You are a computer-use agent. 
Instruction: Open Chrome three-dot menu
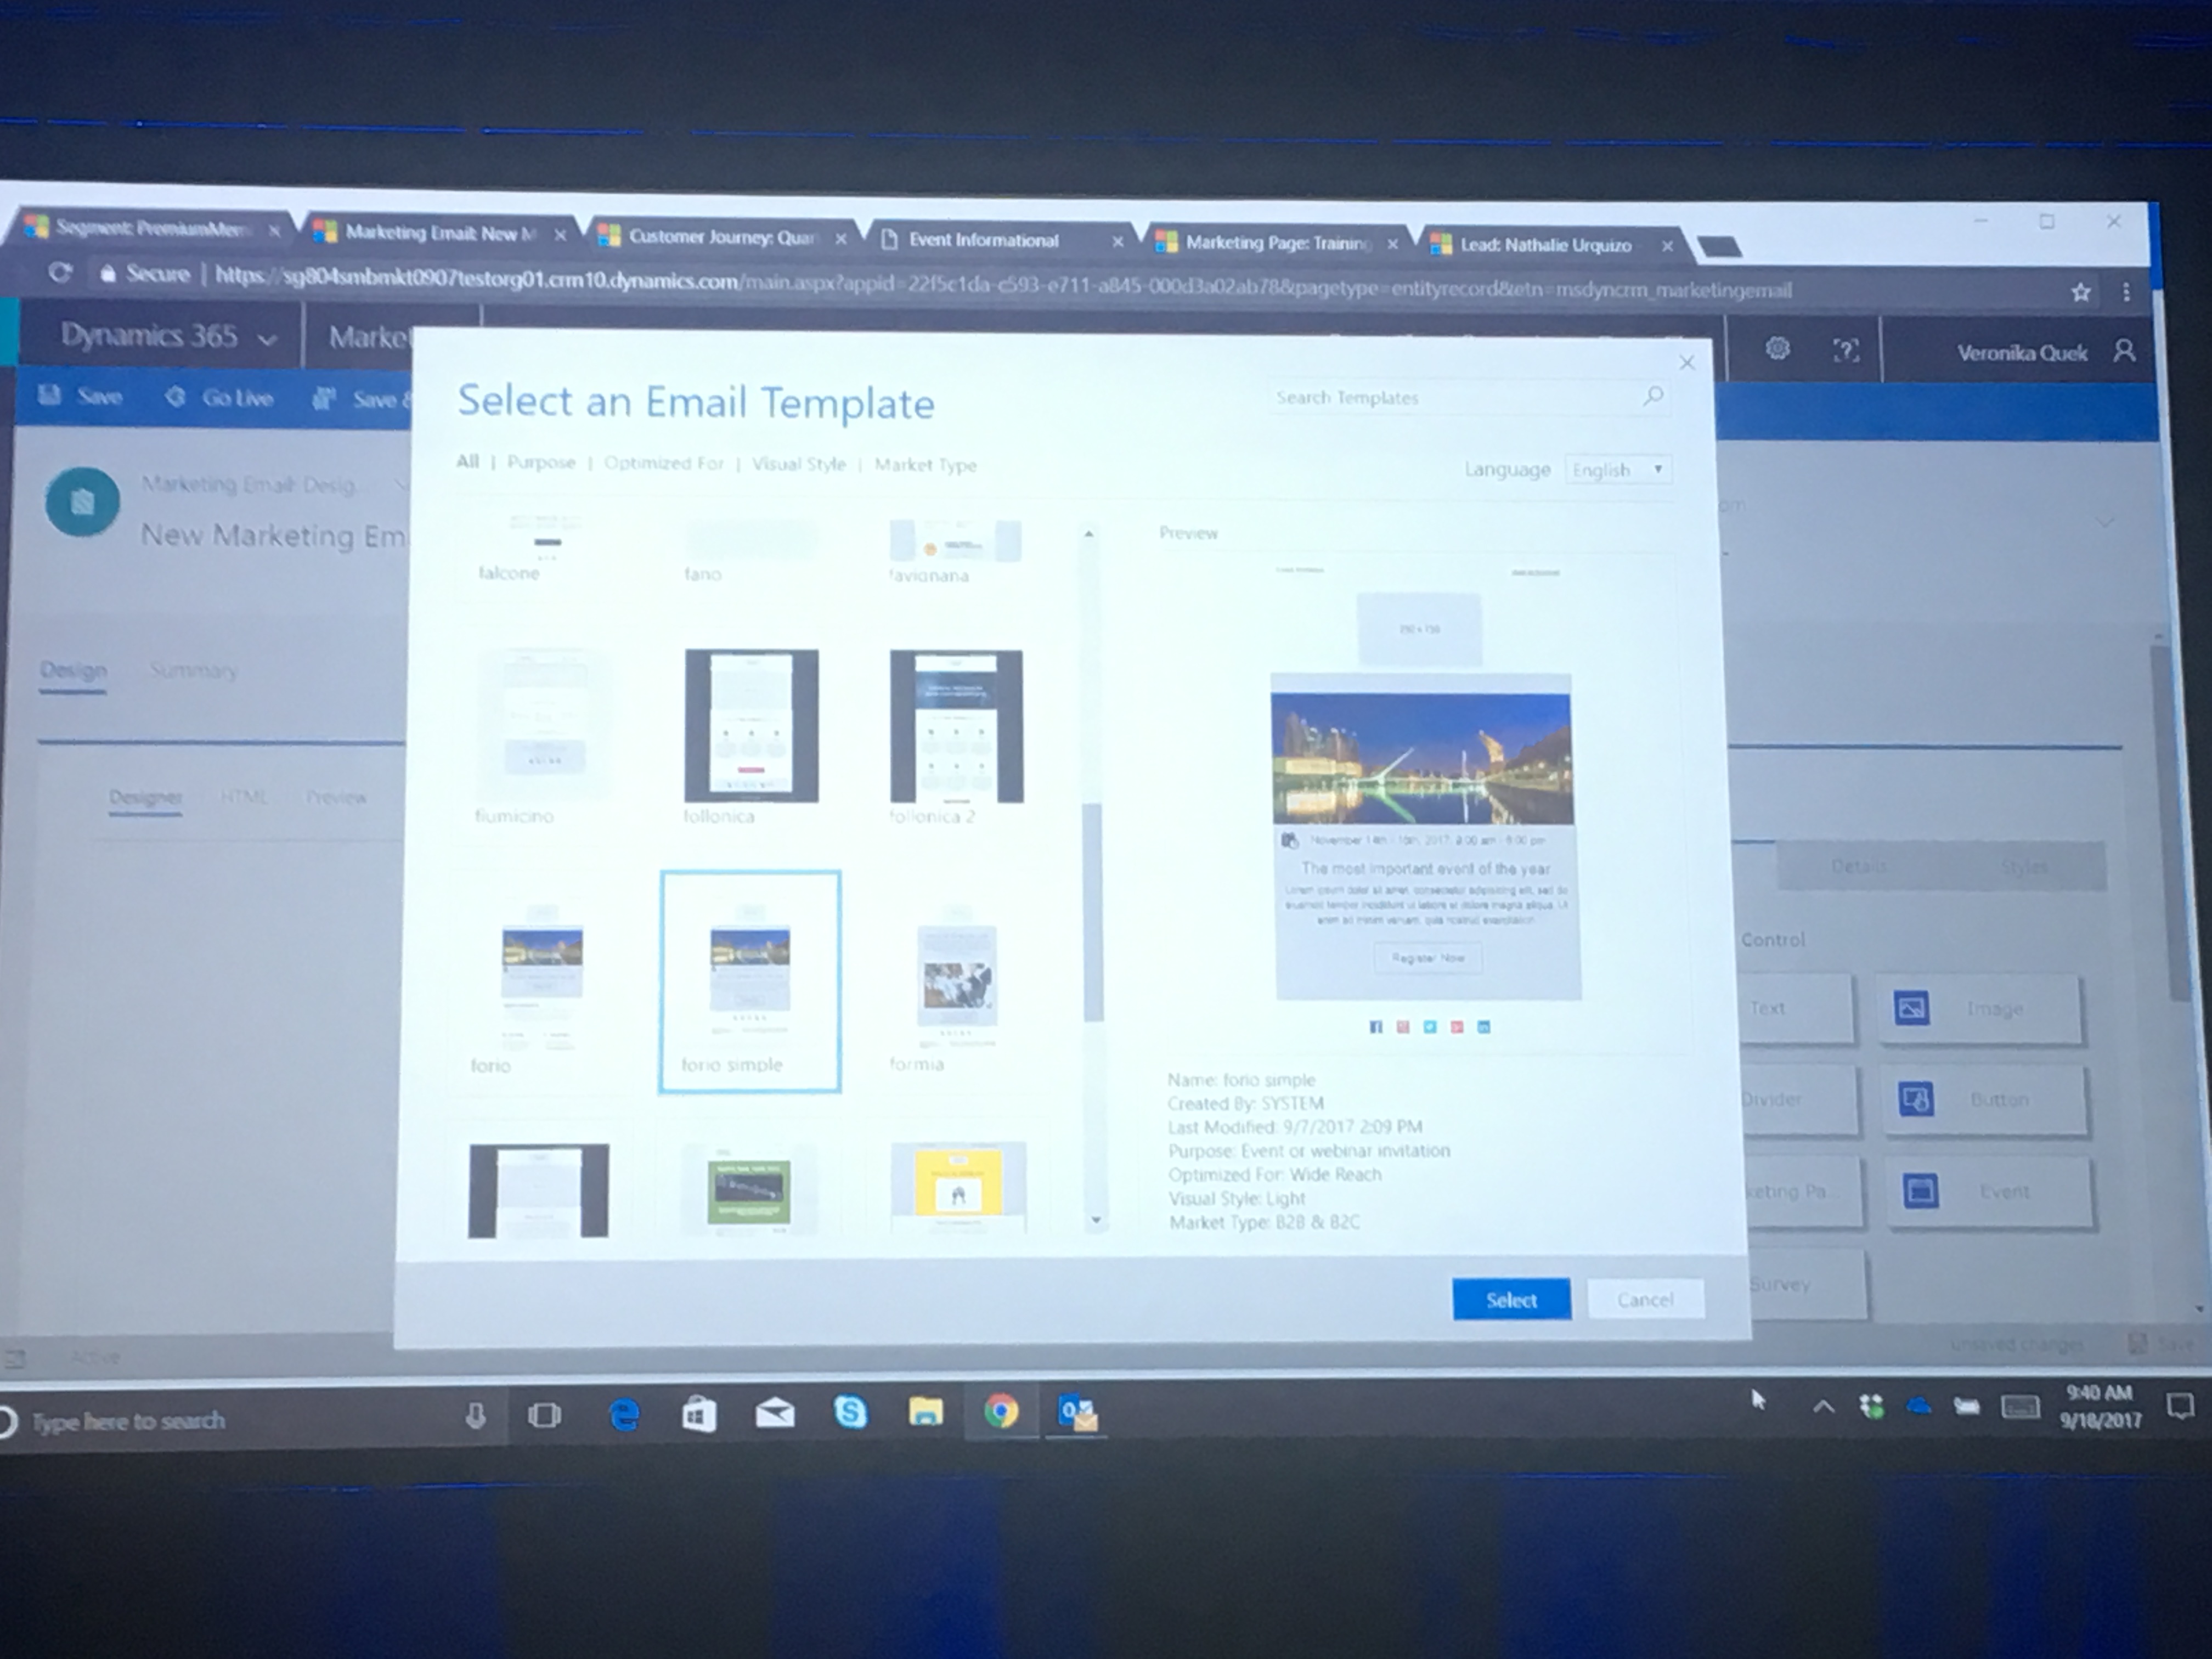point(2126,292)
